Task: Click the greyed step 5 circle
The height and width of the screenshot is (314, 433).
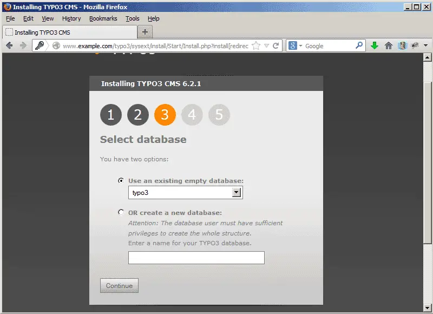Action: click(x=219, y=115)
